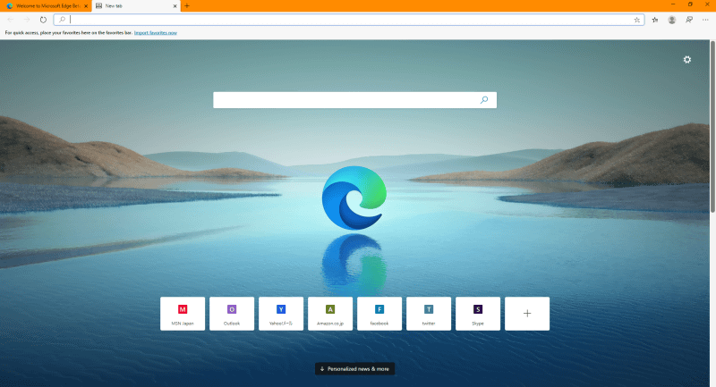Focus the center web search box
Screen dimensions: 716x387
click(x=354, y=100)
